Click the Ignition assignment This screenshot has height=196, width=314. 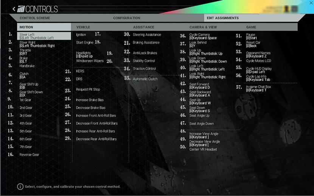click(x=81, y=35)
